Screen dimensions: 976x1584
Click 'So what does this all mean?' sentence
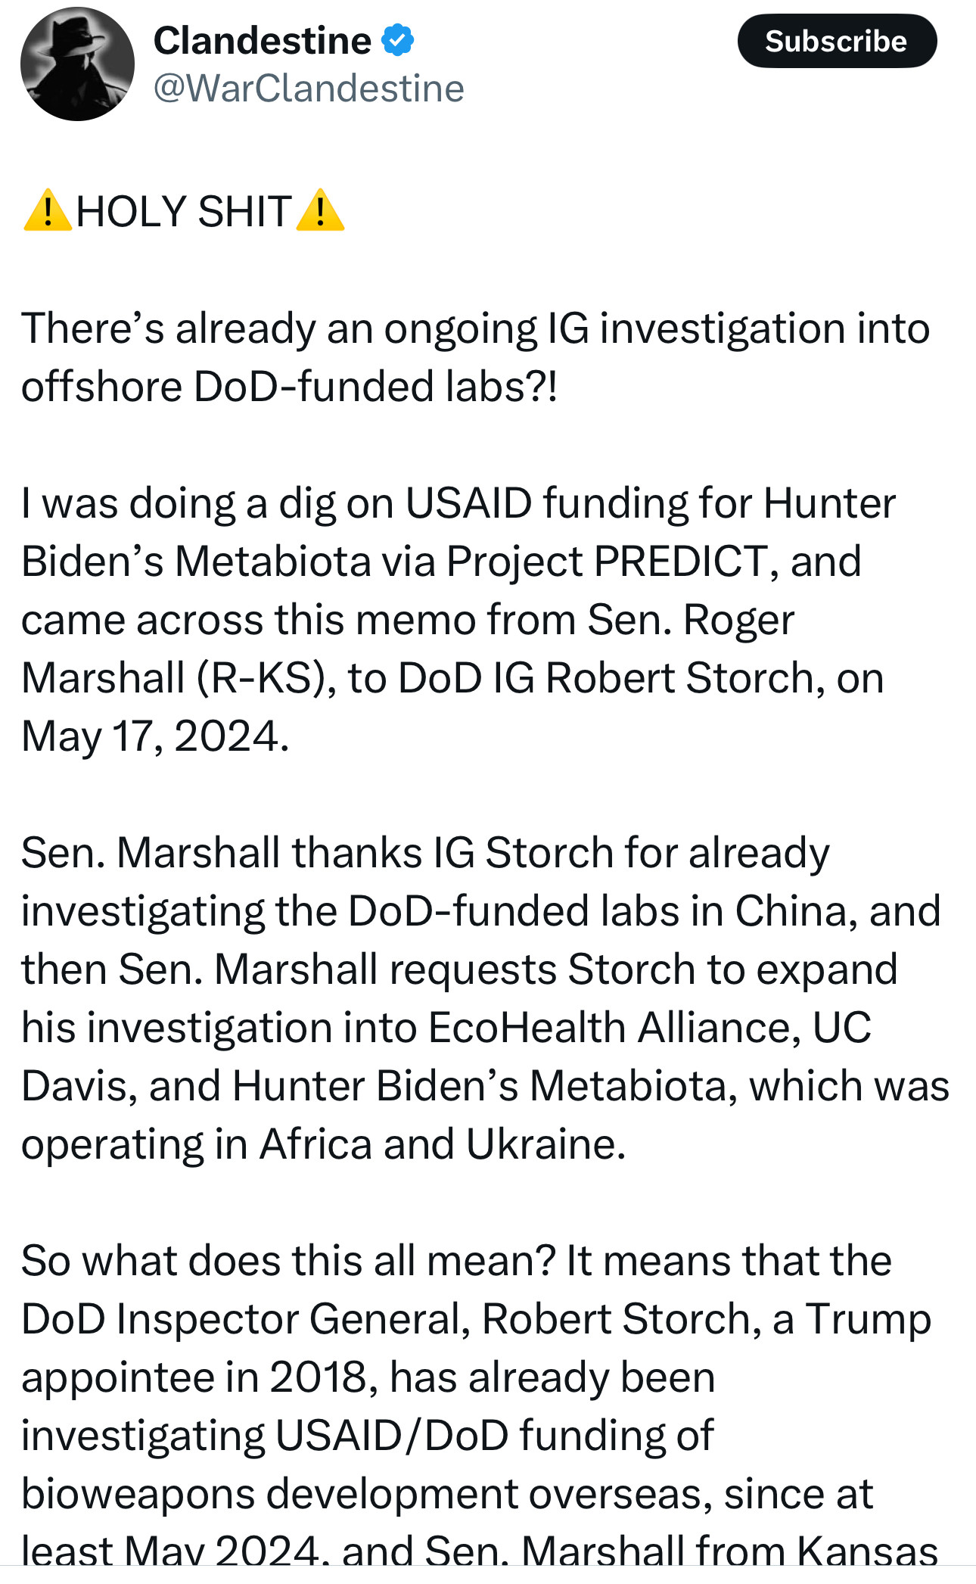coord(288,1261)
